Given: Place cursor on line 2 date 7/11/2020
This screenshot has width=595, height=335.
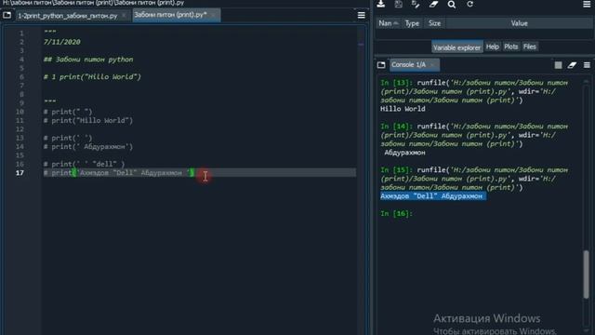Looking at the screenshot, I should click(62, 42).
